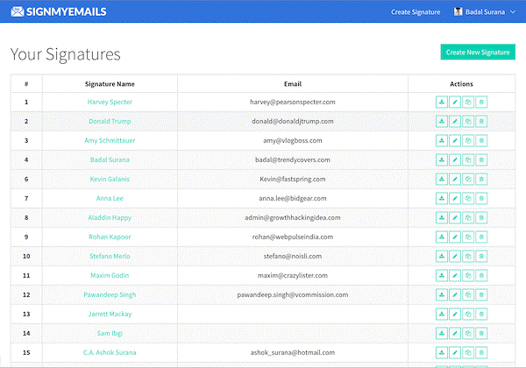Click the email harvey@pearsonspecter.com
Image resolution: width=526 pixels, height=368 pixels.
tap(293, 102)
